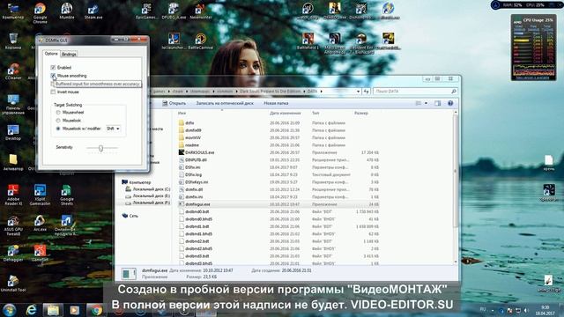Open Defraggler desktop shortcut
Viewport: 564px width, 317px height.
[13, 253]
